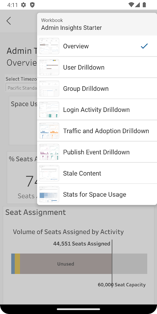Switch to Traffic and Adoption Drilldown
The width and height of the screenshot is (157, 314).
[97, 131]
